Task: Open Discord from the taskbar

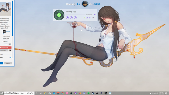Action: pyautogui.click(x=84, y=93)
